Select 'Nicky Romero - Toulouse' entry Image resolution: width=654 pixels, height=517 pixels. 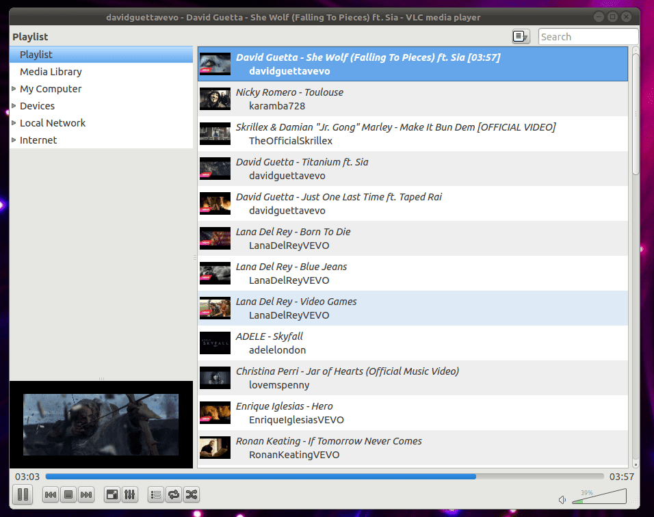point(413,98)
